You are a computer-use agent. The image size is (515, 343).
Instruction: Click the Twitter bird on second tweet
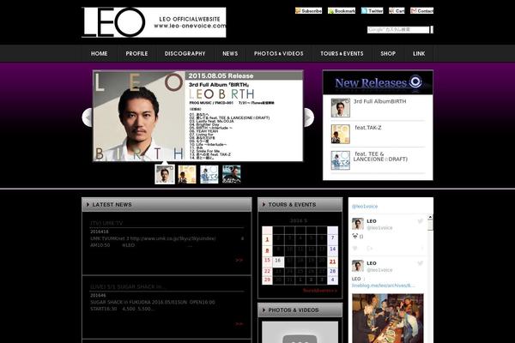tap(420, 263)
